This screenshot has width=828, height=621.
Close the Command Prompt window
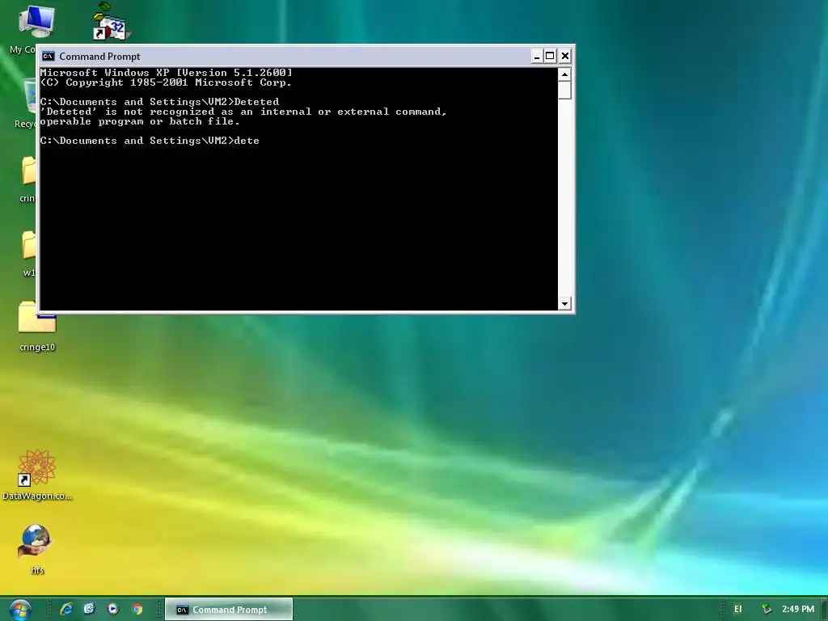coord(565,56)
